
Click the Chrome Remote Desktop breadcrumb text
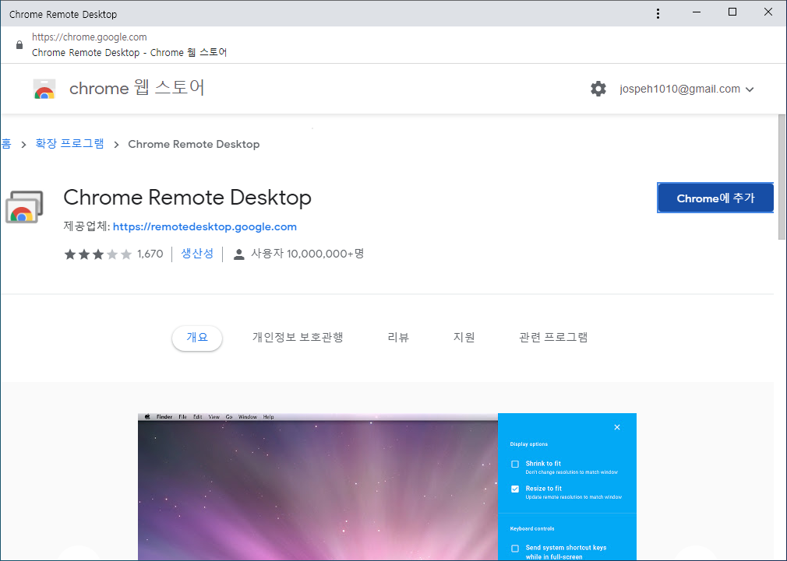click(194, 145)
